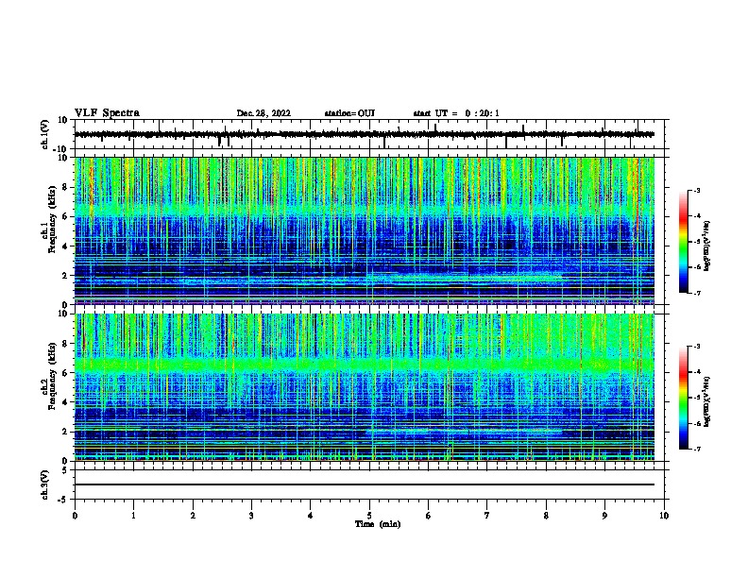Click the flat line in ch.3 panel
Viewport: 748px width, 578px height.
coord(365,484)
